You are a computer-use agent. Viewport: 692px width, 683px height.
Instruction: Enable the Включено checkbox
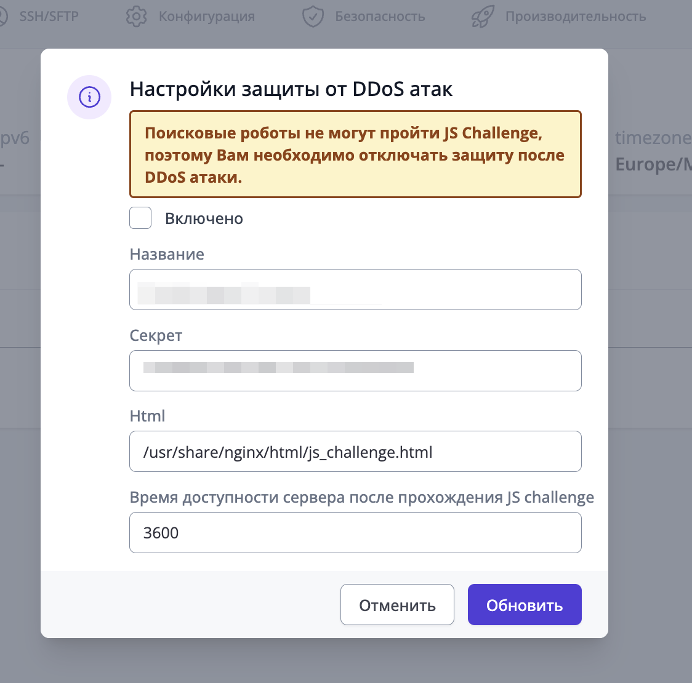[140, 218]
